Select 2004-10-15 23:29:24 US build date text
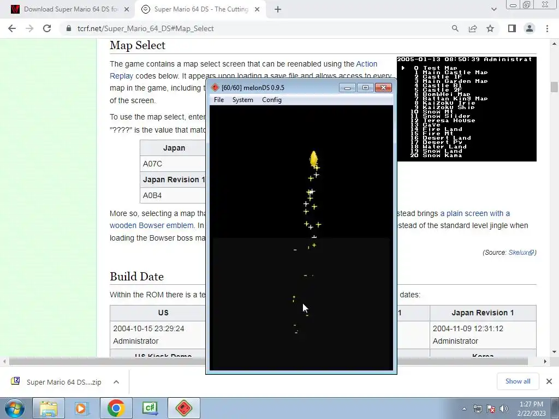Image resolution: width=559 pixels, height=419 pixels. (x=148, y=328)
